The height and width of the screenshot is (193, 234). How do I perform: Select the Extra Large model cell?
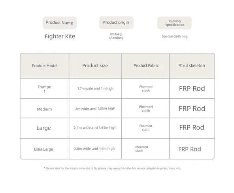tap(45, 149)
